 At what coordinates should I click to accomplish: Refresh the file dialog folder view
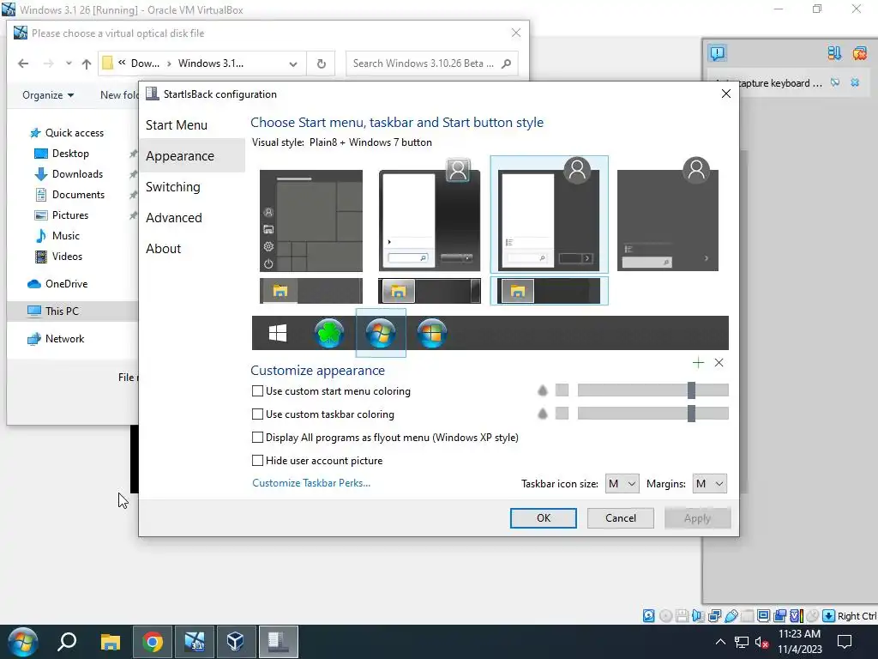point(322,63)
